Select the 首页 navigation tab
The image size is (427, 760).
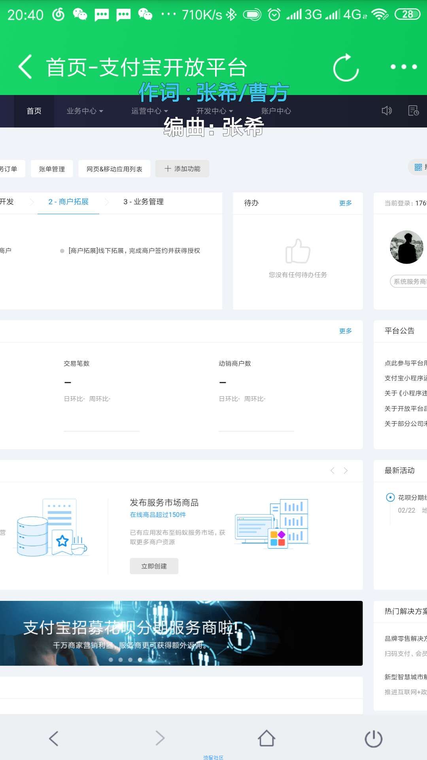pos(34,111)
